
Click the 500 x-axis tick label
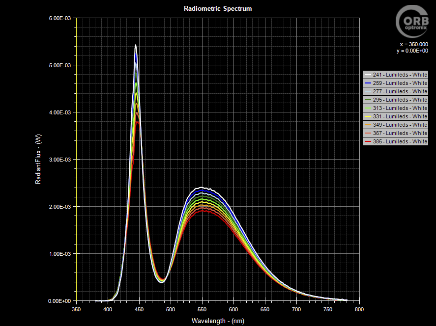point(171,309)
